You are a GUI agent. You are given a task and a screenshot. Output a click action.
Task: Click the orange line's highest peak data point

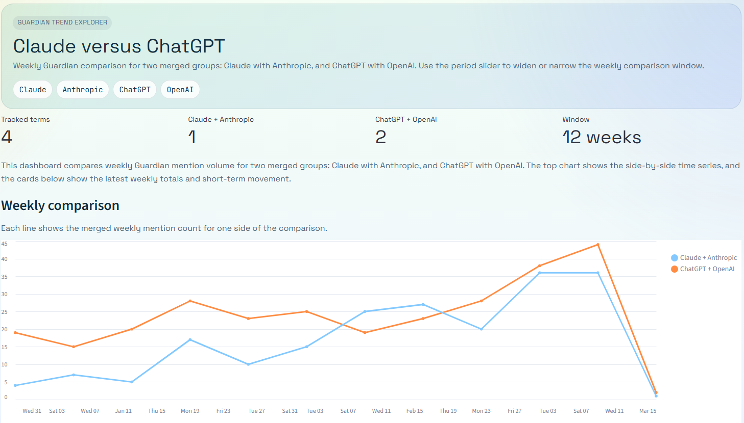598,245
